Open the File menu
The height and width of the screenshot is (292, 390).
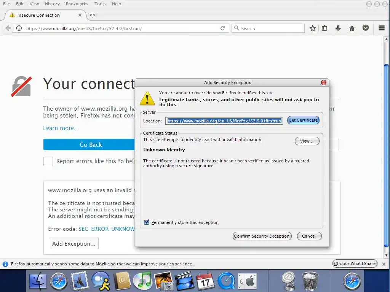[x=6, y=4]
